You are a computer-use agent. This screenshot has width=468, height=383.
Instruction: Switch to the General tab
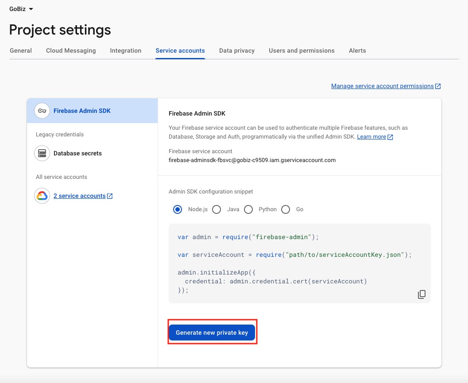coord(21,50)
